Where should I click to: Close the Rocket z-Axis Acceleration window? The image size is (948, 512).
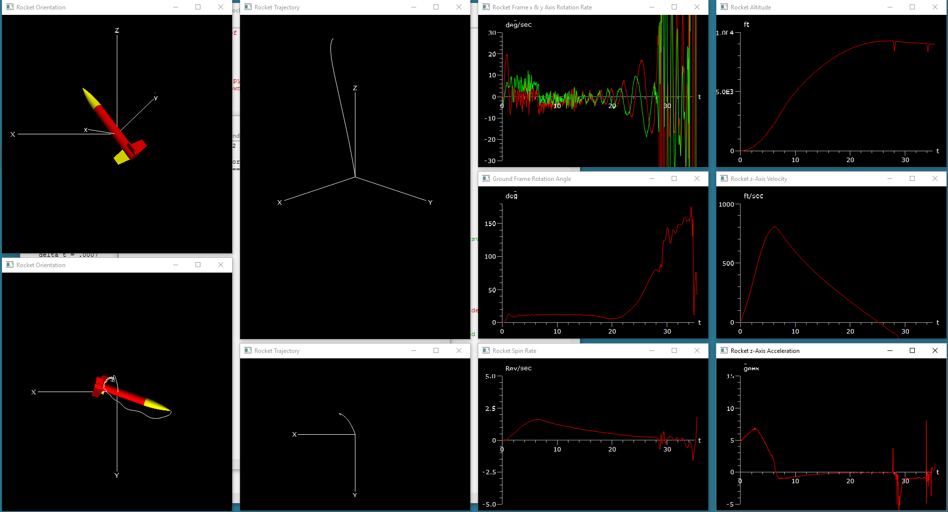coord(935,350)
